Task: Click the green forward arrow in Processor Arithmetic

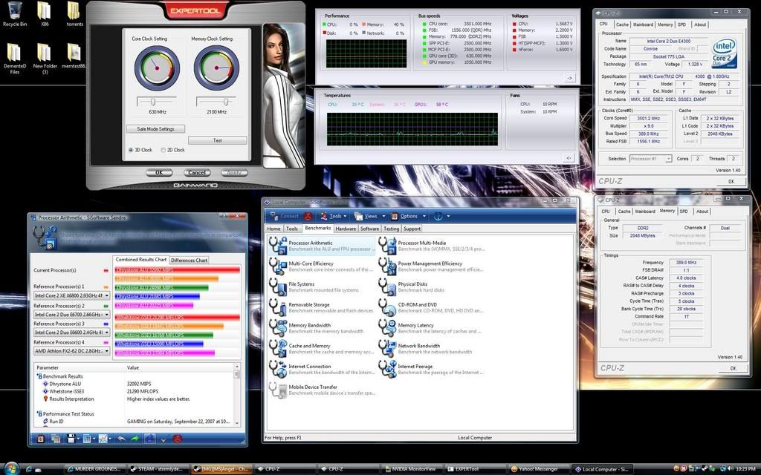Action: tap(135, 439)
